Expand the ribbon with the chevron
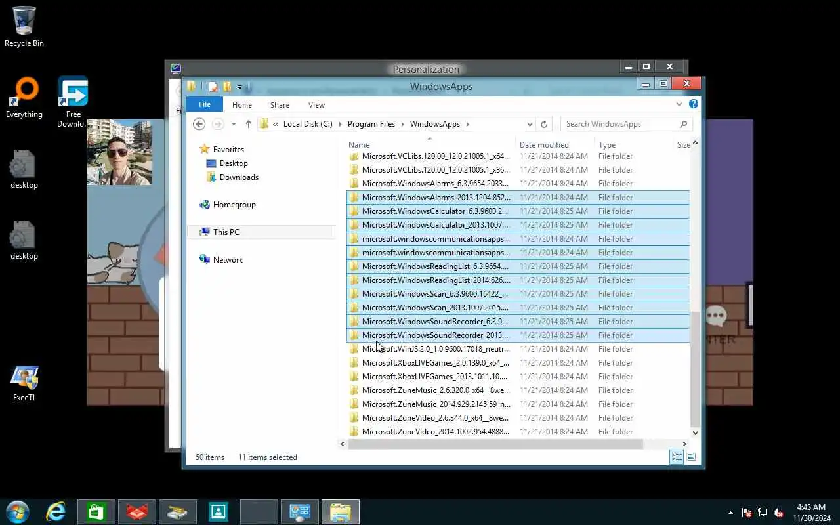Screen dimensions: 840x525 (x=679, y=104)
